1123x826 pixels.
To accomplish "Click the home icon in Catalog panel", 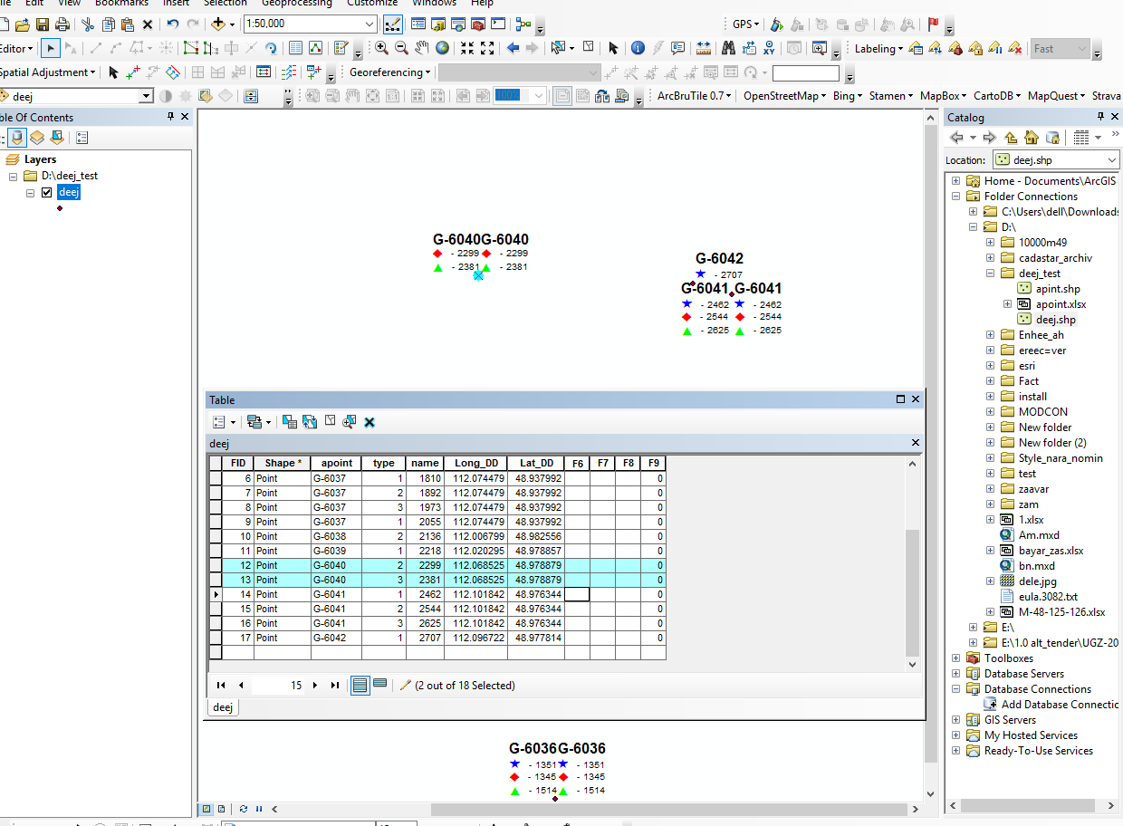I will (x=1031, y=138).
